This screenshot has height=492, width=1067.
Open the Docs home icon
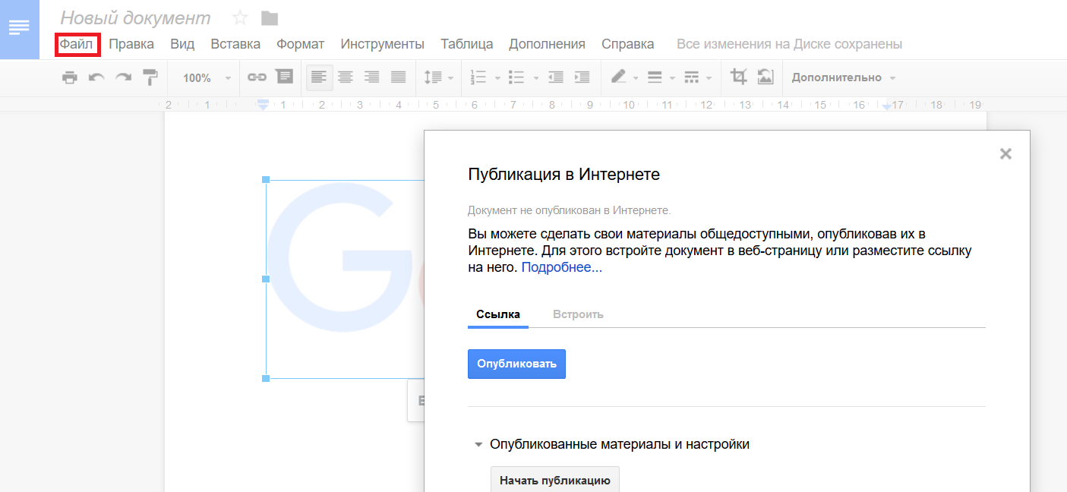coord(19,29)
